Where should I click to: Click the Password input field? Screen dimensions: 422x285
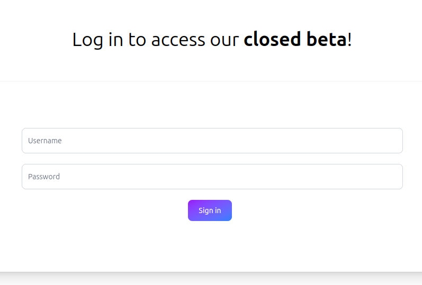pos(212,177)
